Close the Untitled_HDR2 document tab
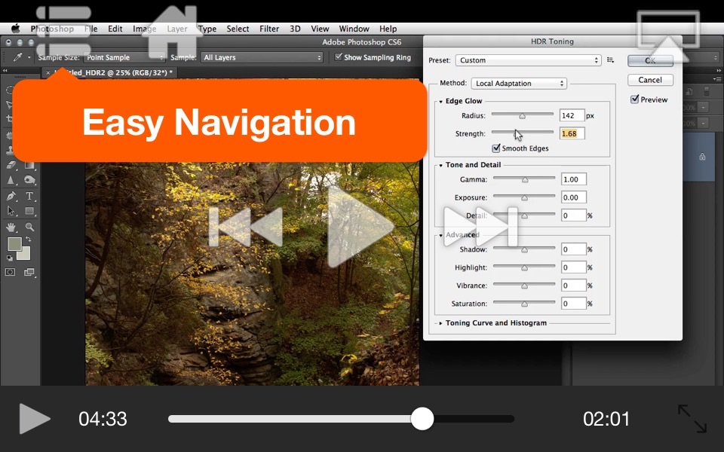724x452 pixels. tap(48, 72)
